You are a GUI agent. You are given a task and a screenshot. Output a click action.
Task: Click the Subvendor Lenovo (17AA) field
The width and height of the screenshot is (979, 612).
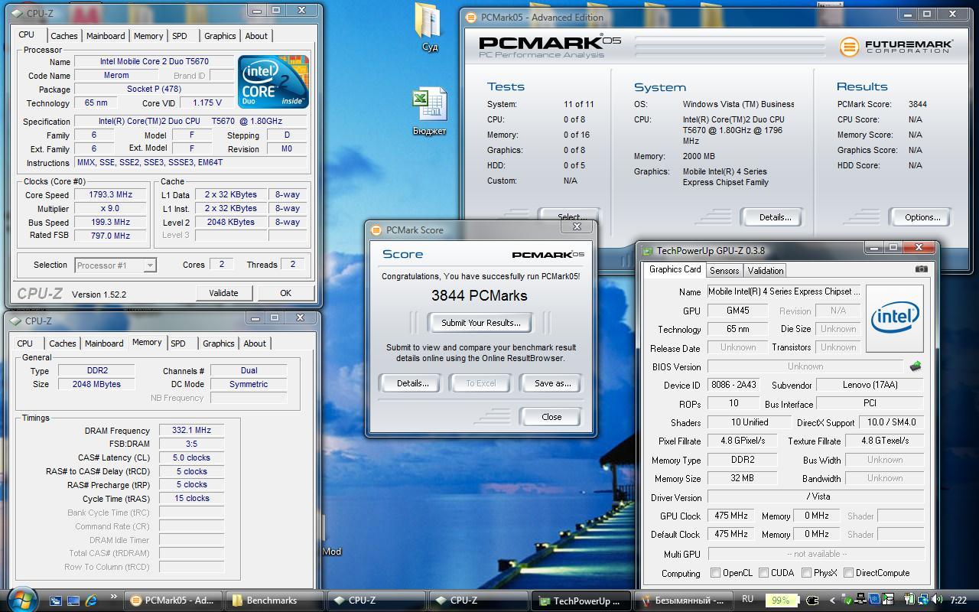tap(870, 385)
